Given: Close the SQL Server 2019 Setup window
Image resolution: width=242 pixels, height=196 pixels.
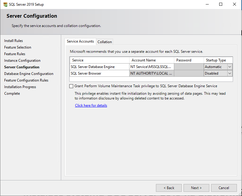Looking at the screenshot, I should 234,4.
